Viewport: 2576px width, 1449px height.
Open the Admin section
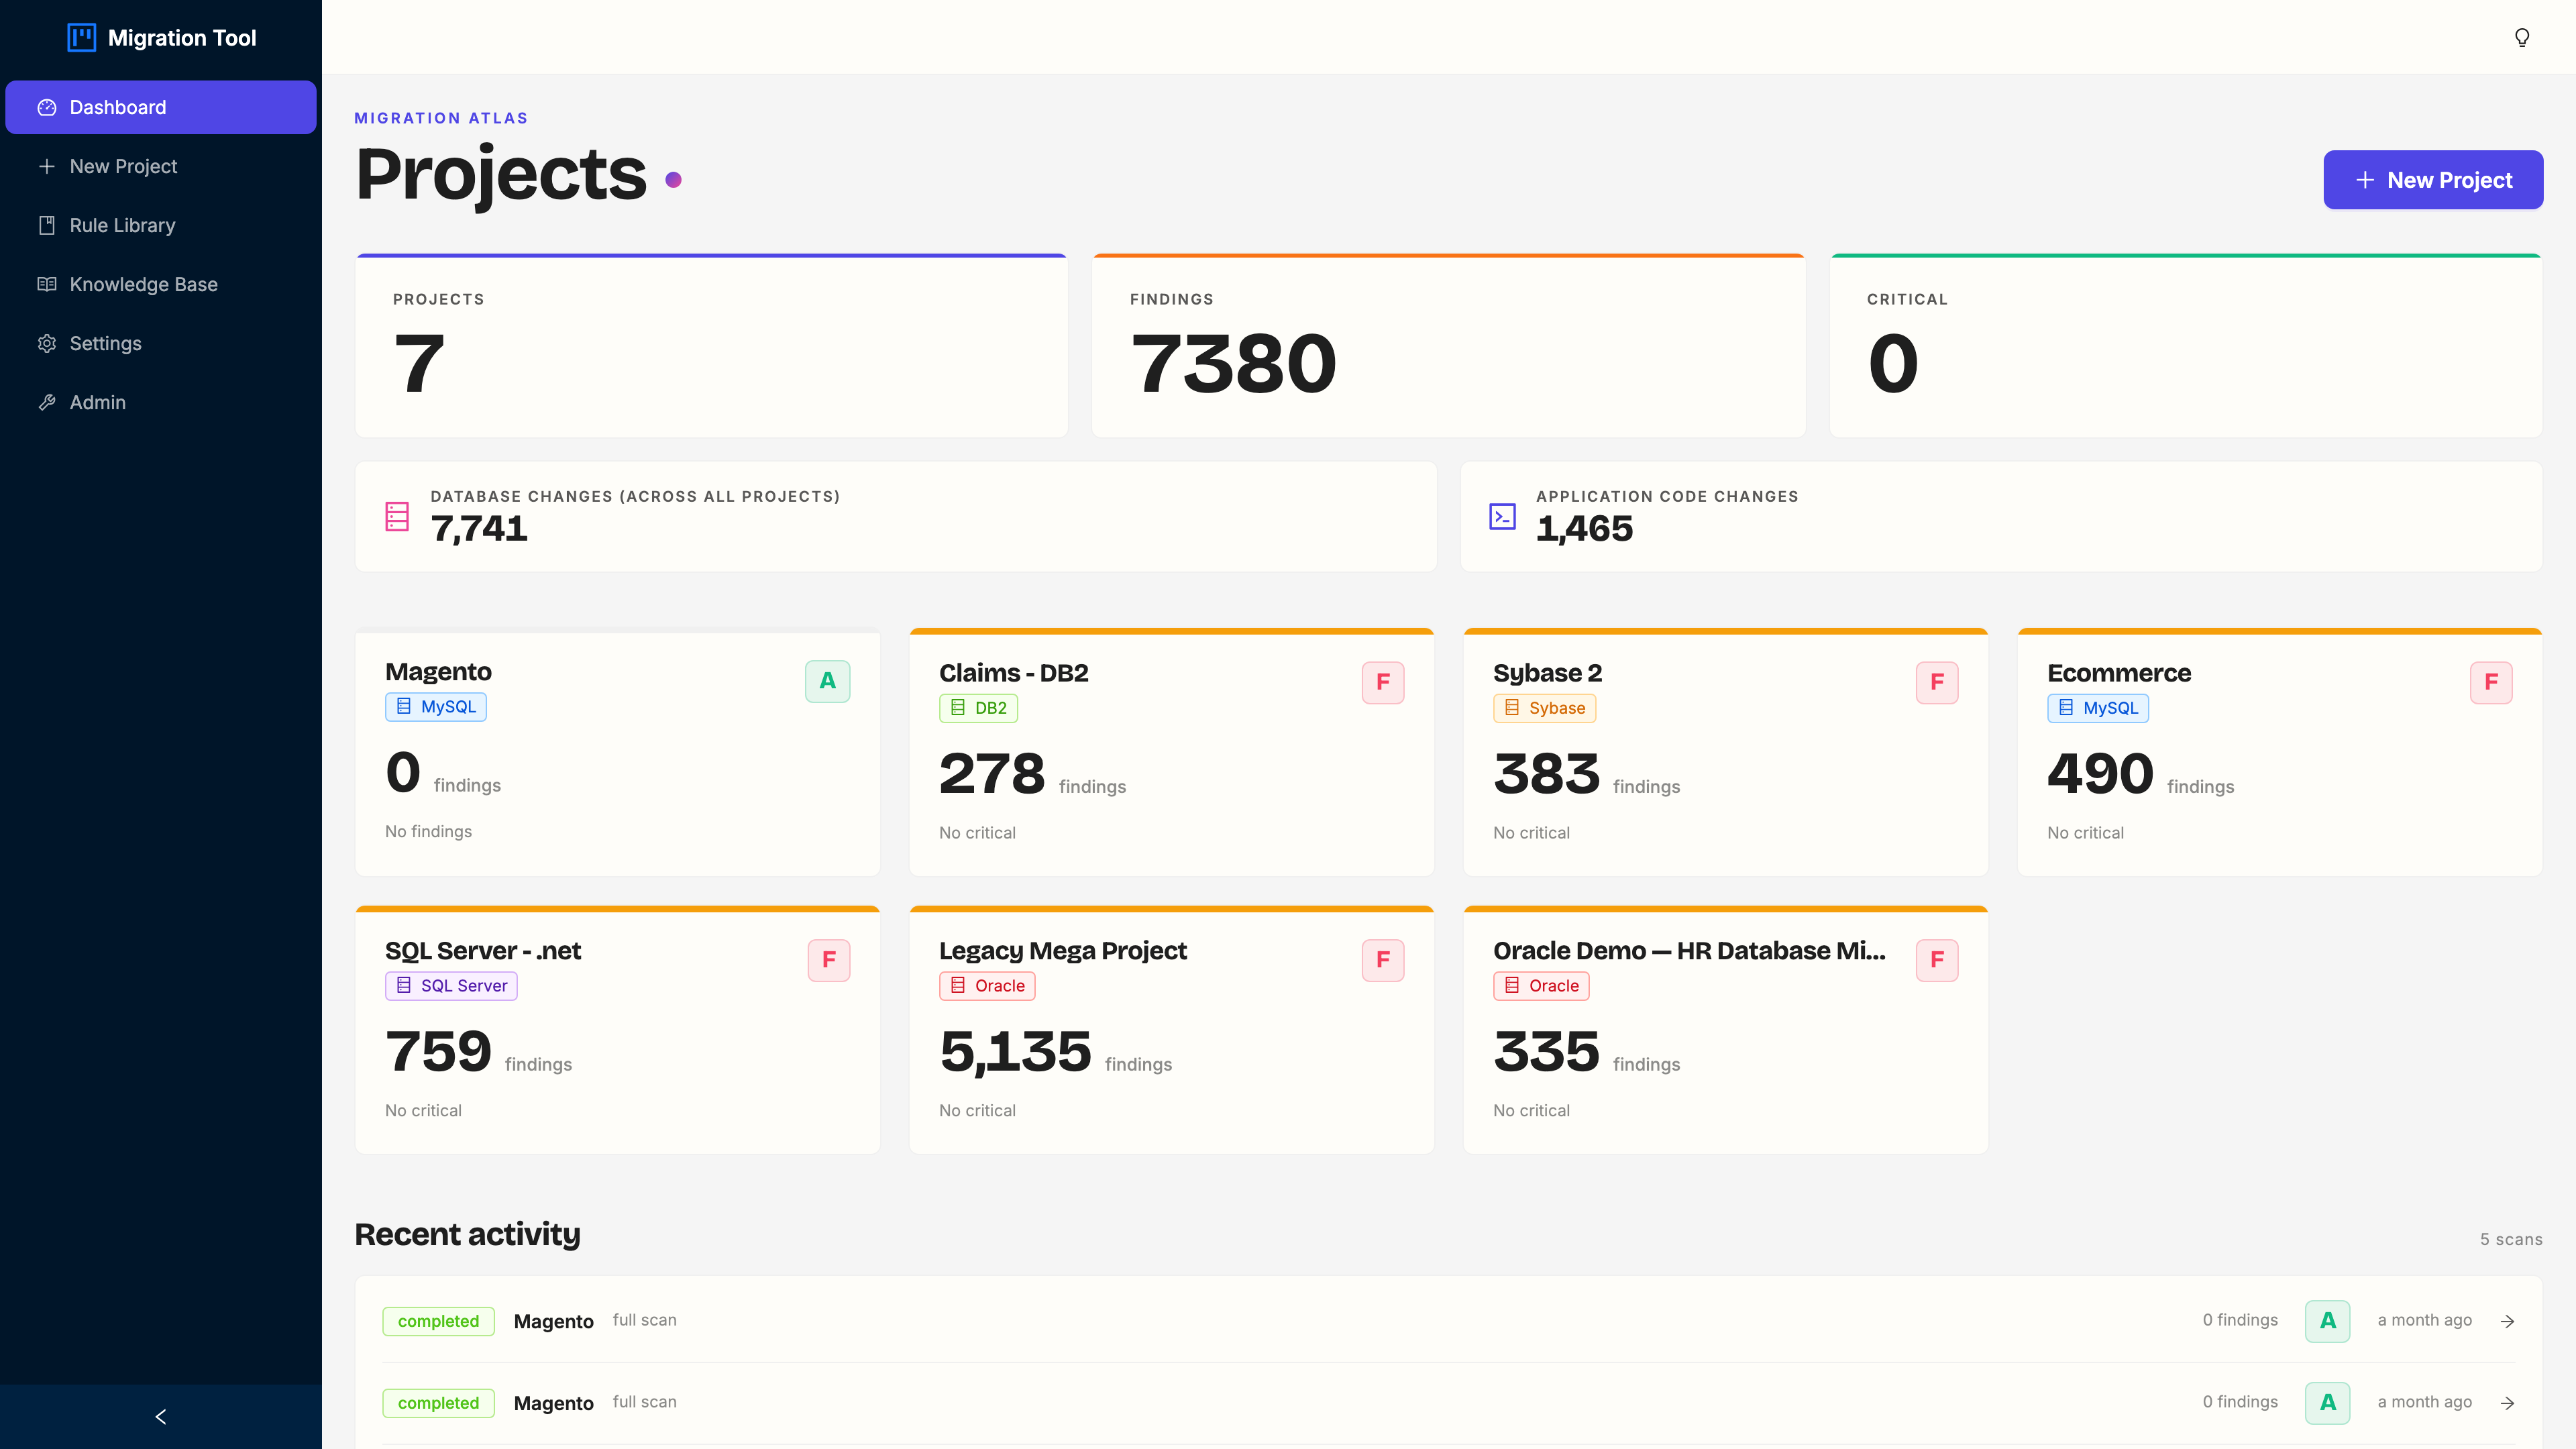point(161,402)
